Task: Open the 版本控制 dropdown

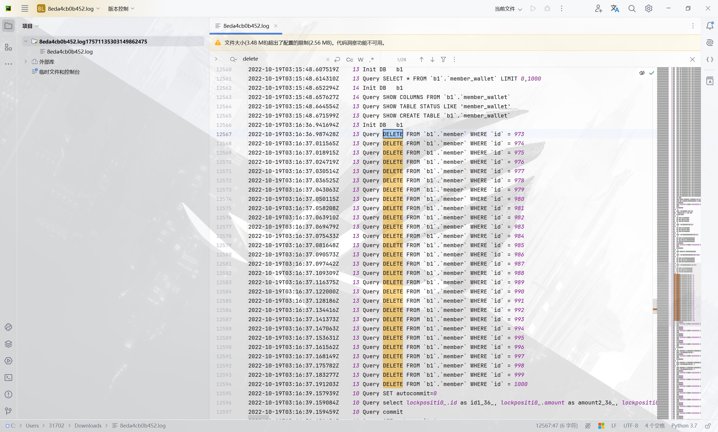Action: (121, 8)
